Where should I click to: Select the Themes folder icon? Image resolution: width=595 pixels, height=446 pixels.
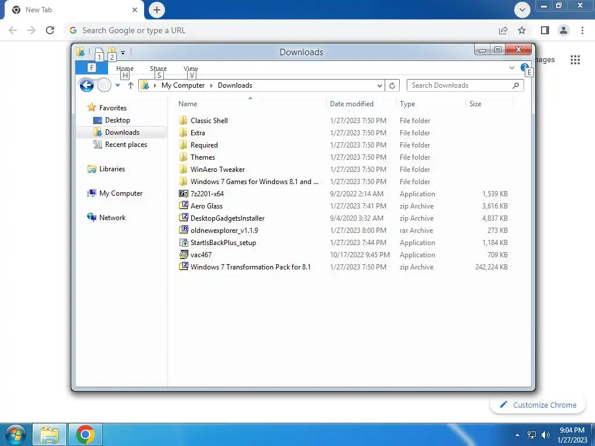tap(183, 157)
